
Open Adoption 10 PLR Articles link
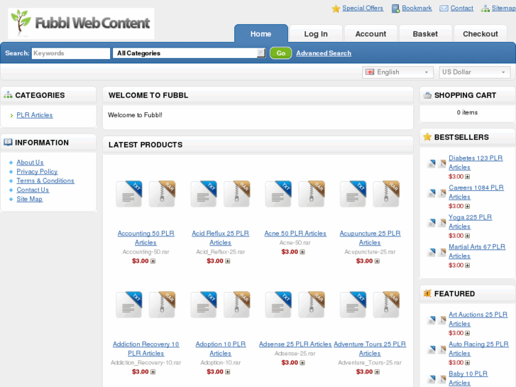point(221,349)
